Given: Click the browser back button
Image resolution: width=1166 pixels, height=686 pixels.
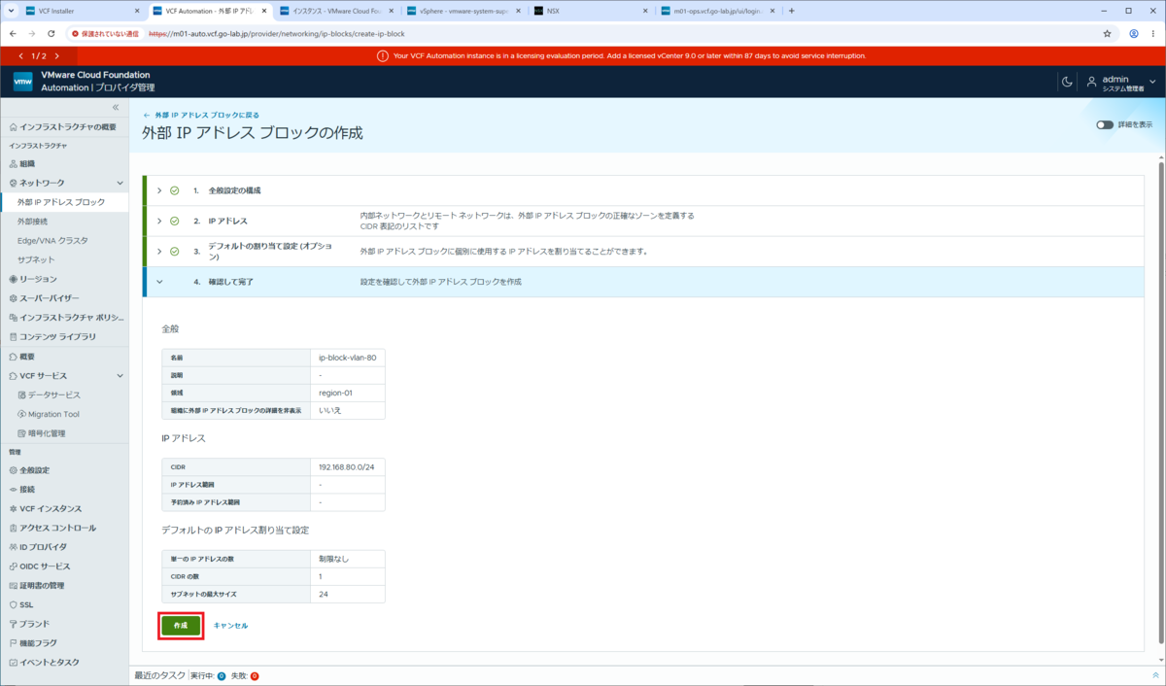Looking at the screenshot, I should point(12,33).
